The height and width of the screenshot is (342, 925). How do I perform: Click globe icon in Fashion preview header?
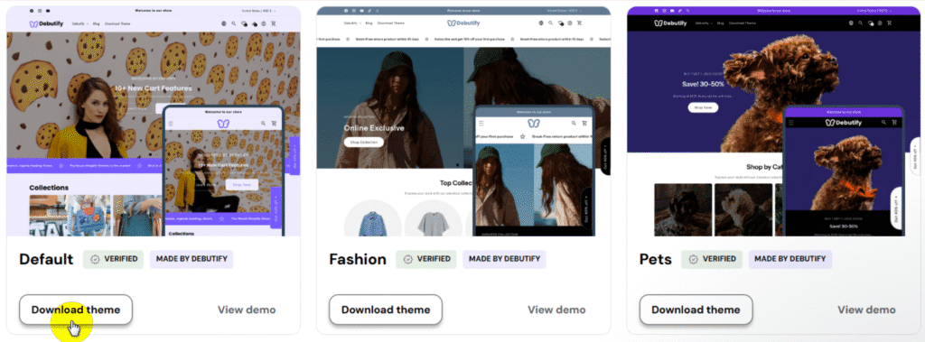(x=541, y=23)
